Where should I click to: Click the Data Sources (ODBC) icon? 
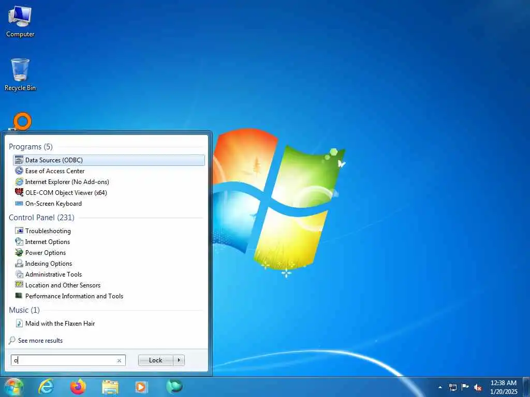point(19,160)
